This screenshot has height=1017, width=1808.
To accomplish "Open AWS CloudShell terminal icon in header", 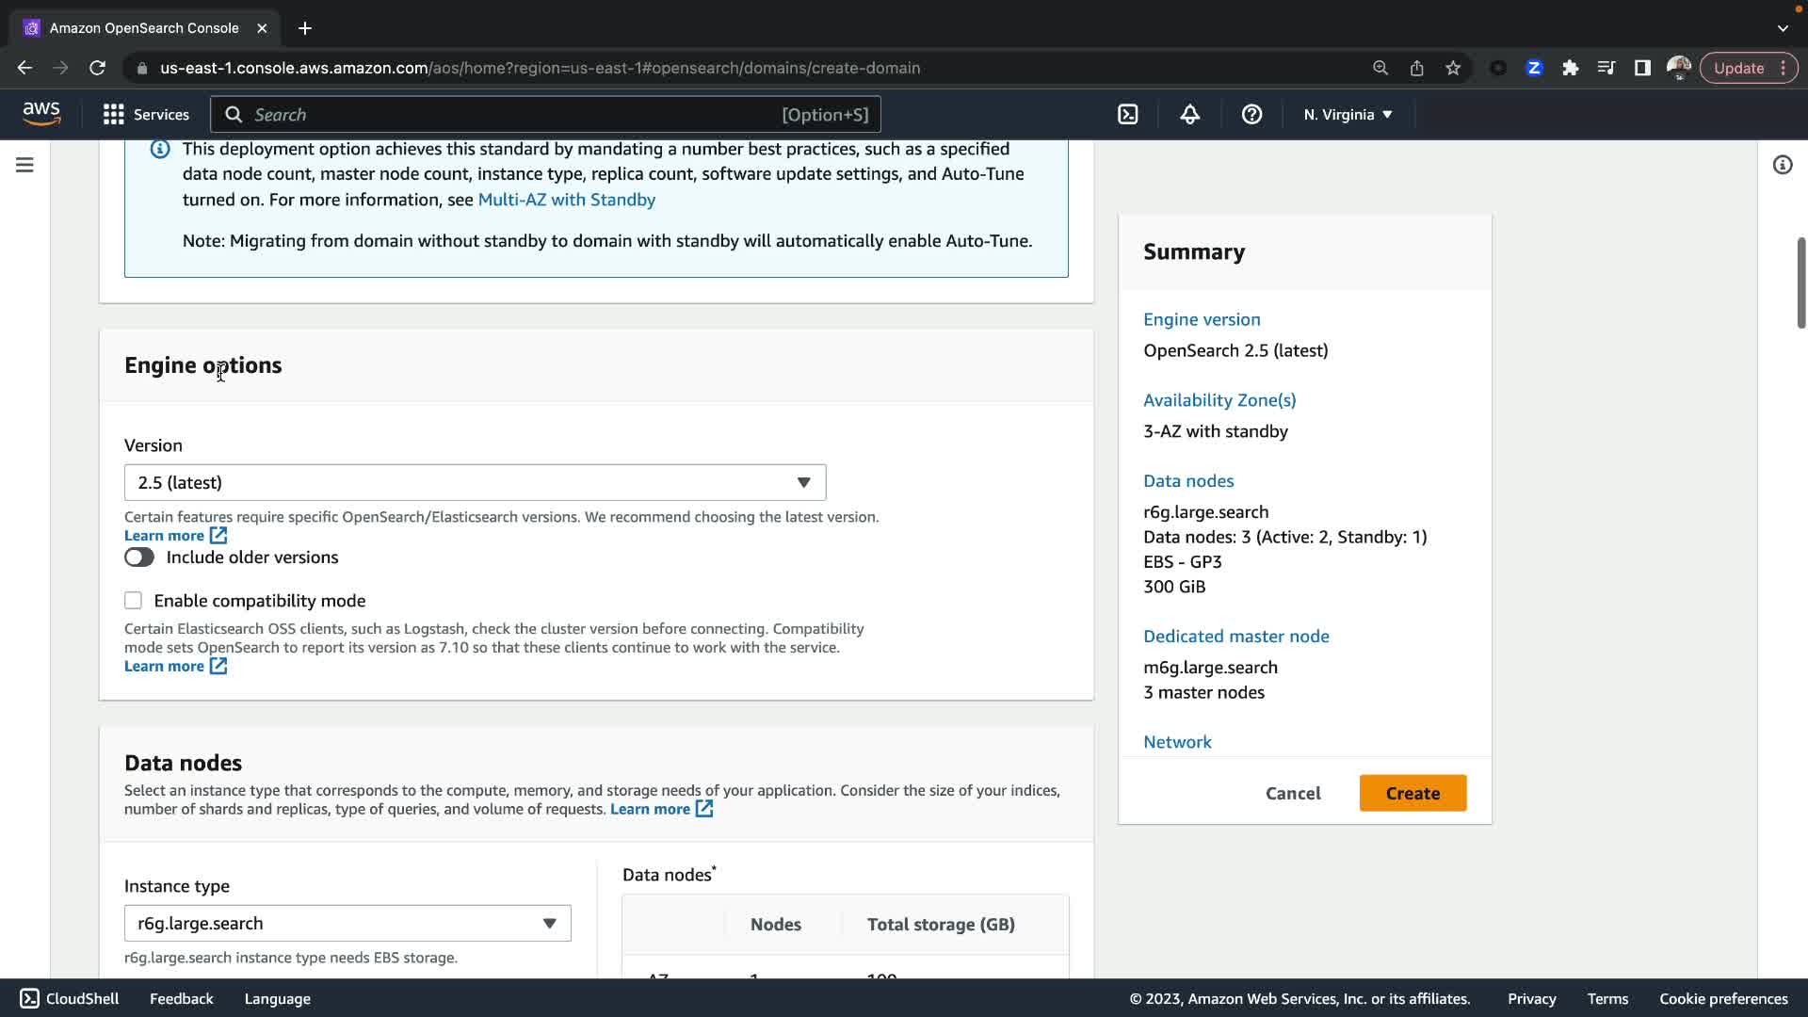I will point(1127,115).
